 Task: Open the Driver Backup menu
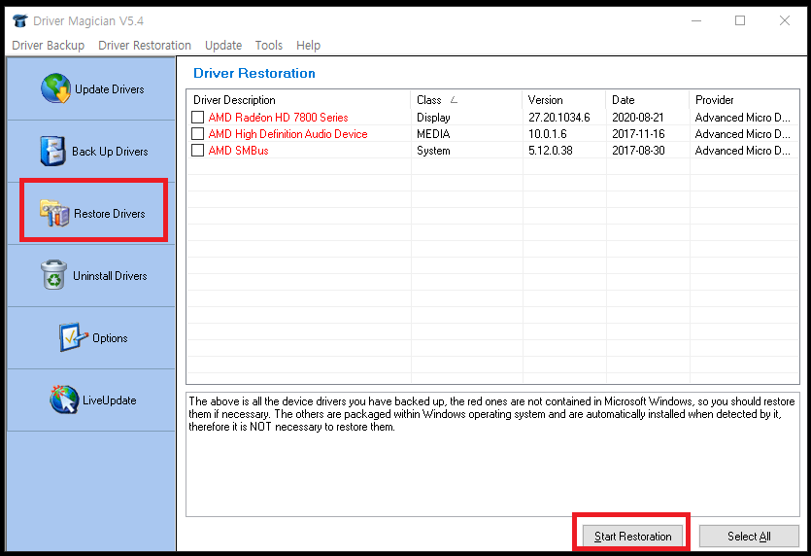pyautogui.click(x=49, y=46)
